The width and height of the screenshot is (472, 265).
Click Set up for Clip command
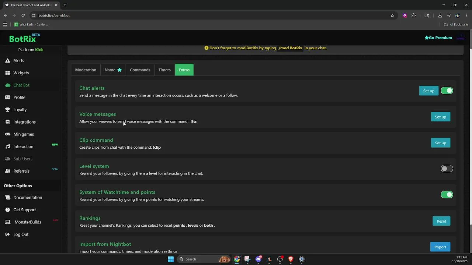pos(440,143)
